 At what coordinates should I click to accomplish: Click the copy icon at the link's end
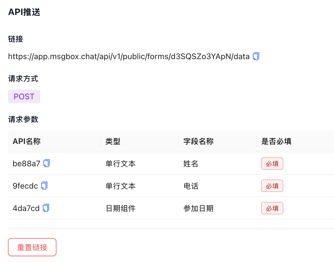(255, 56)
